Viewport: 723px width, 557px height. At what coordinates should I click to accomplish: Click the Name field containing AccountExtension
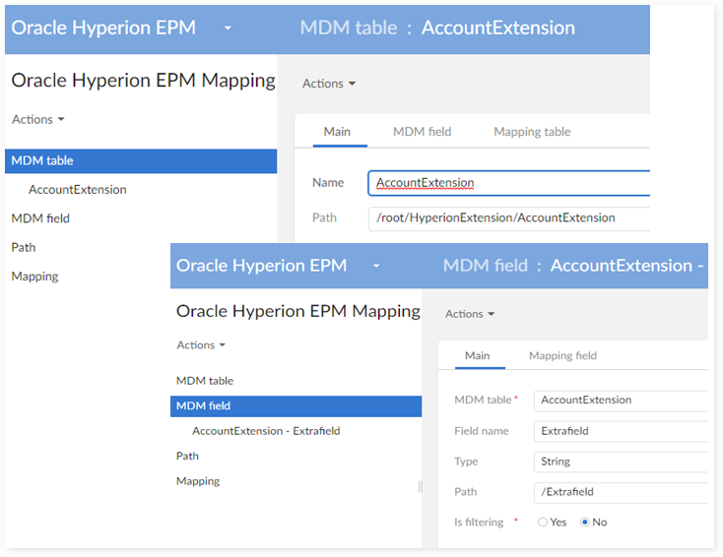507,183
